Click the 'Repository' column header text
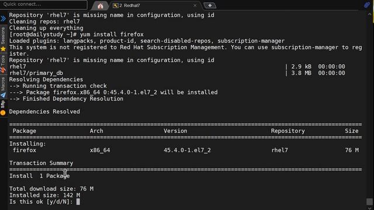 [x=288, y=131]
